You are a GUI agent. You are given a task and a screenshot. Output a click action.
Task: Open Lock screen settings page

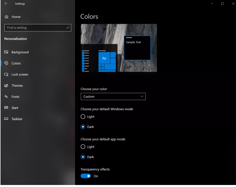pyautogui.click(x=20, y=74)
